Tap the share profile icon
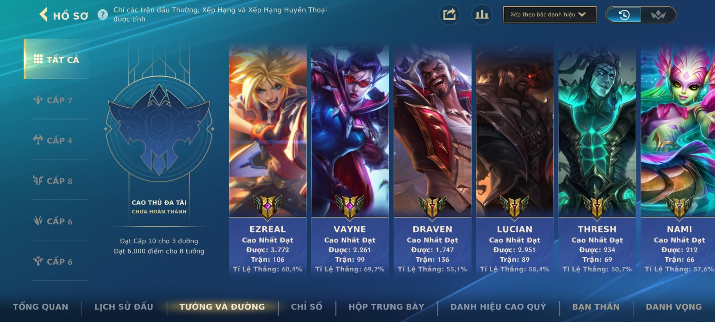This screenshot has width=715, height=322. pyautogui.click(x=449, y=15)
